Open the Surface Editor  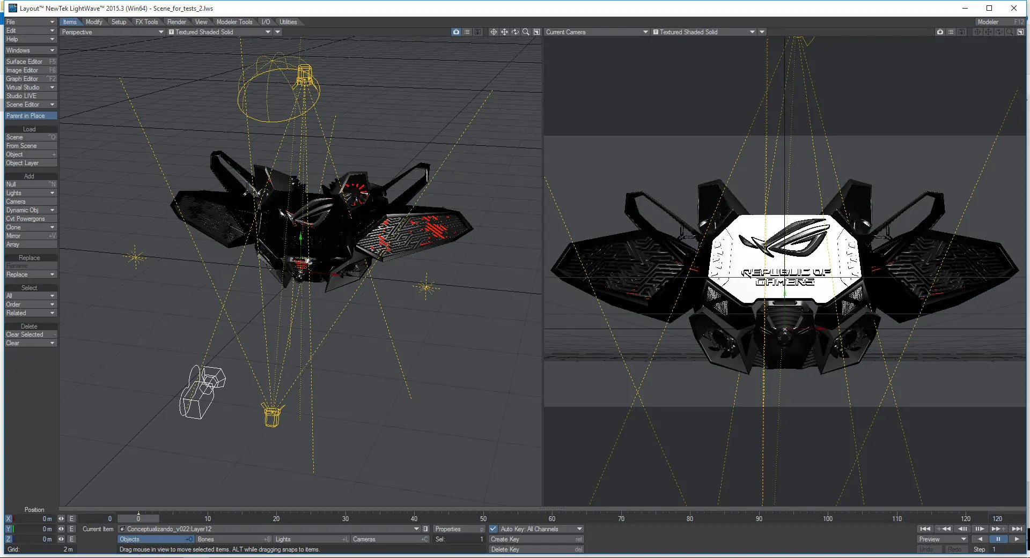(x=31, y=62)
